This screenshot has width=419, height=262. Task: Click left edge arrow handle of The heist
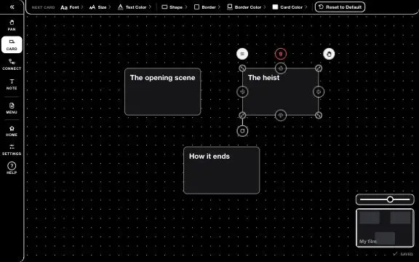(242, 92)
